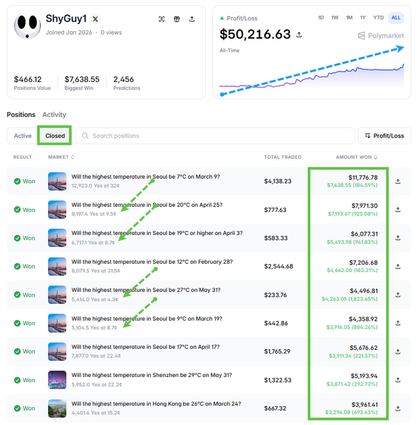Click thumbnail of Shenzhen 29°C market
The image size is (418, 425).
point(57,380)
